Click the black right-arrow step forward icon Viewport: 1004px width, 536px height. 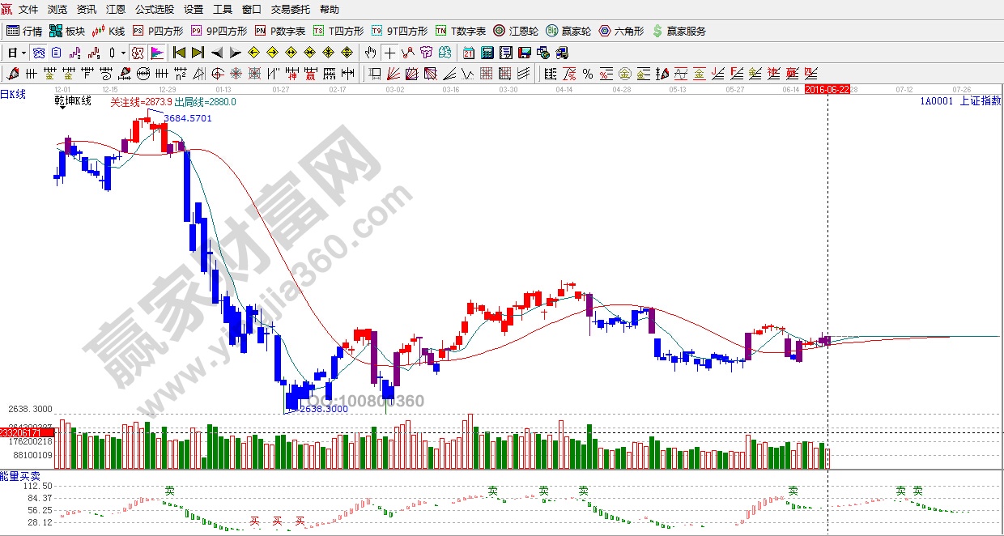[x=235, y=53]
